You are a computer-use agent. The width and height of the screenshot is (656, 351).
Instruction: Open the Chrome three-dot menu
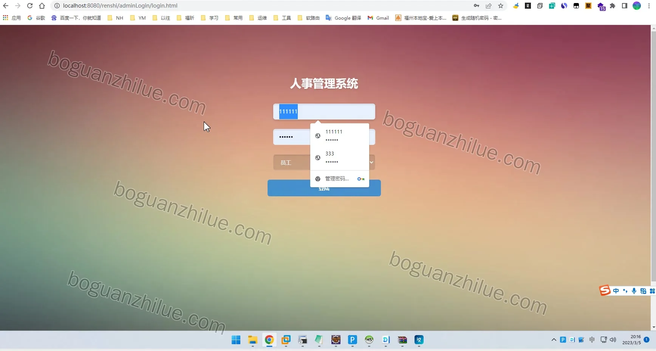649,6
